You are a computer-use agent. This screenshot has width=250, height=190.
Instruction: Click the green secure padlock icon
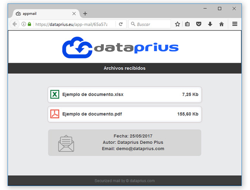(29, 24)
